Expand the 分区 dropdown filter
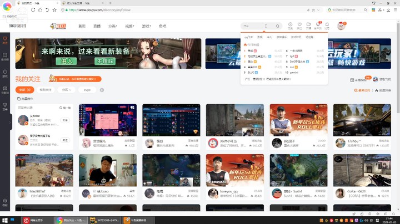 pos(66,90)
